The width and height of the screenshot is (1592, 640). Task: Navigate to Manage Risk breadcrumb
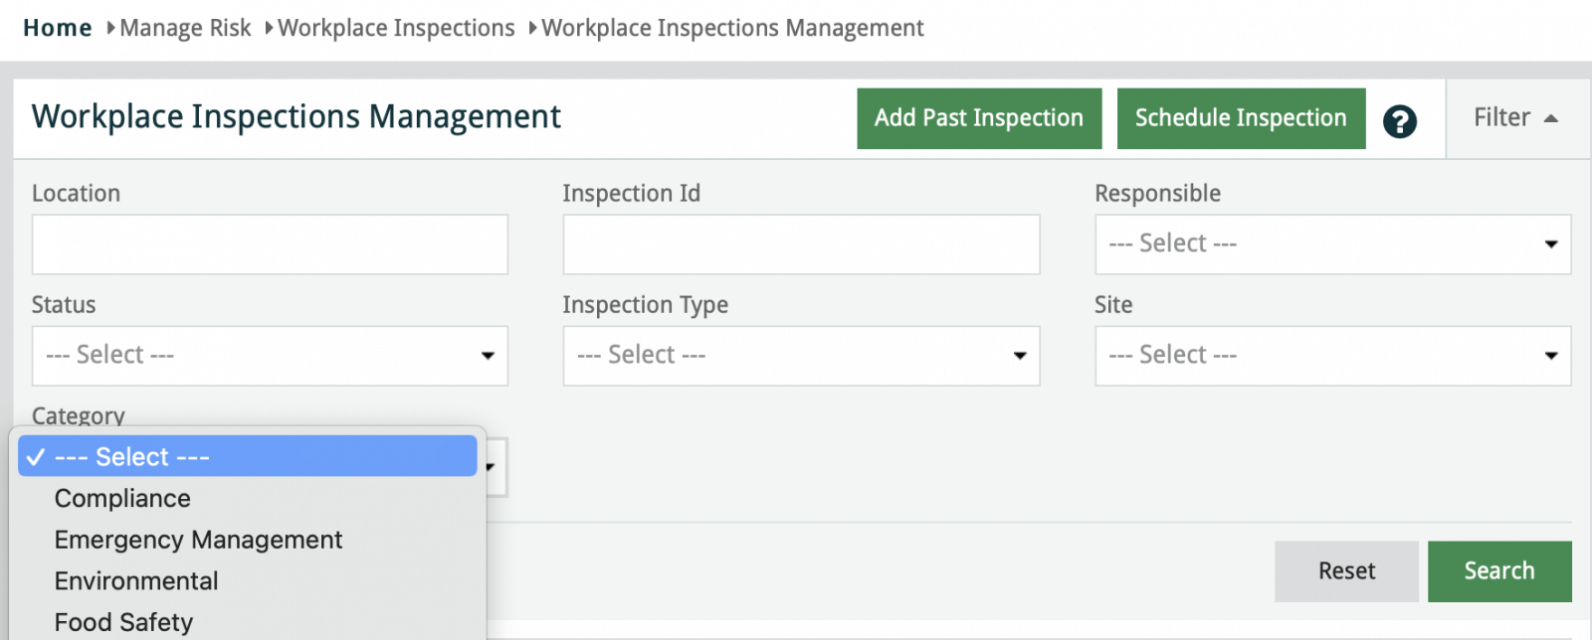tap(185, 28)
